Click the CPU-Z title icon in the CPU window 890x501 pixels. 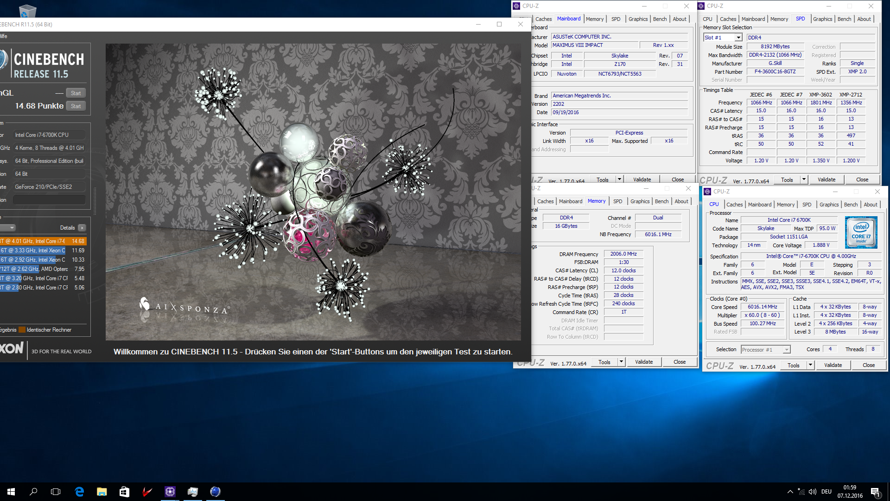[708, 192]
